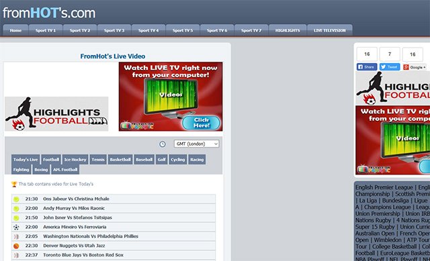Filter streams by AM. Football
Screen dimensions: 430x261
pos(65,170)
